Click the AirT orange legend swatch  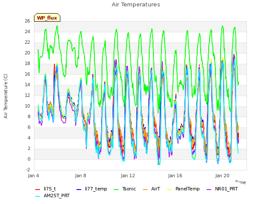click(145, 190)
